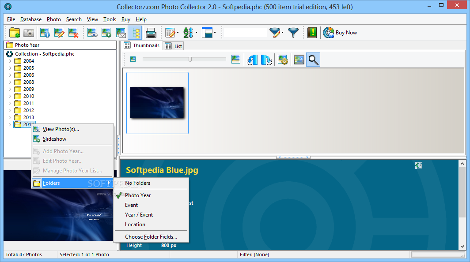Open the Tools menu

coord(110,19)
